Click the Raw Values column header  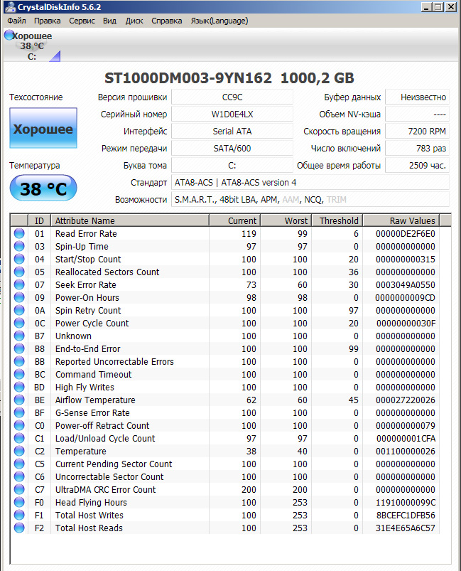click(x=412, y=220)
